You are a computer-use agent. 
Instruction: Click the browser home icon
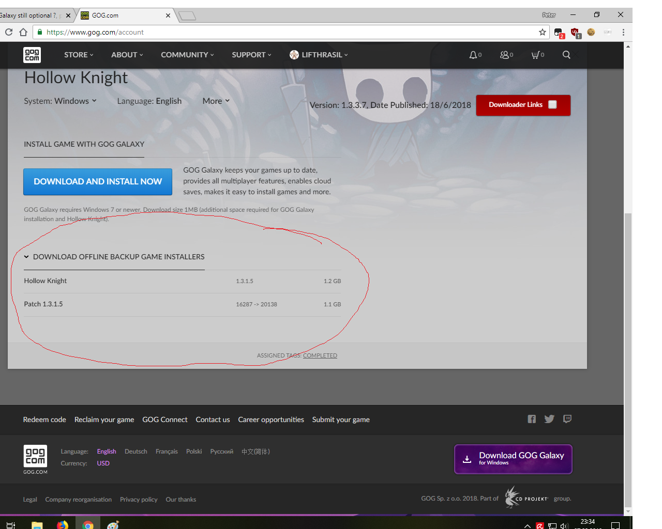pos(23,32)
